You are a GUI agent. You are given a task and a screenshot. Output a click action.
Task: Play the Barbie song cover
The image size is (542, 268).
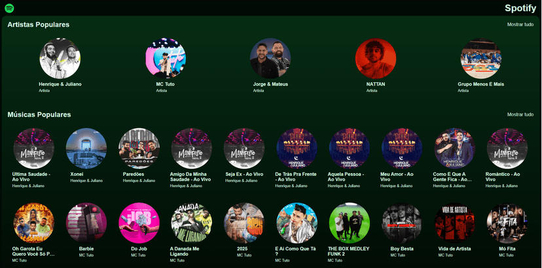pyautogui.click(x=86, y=223)
